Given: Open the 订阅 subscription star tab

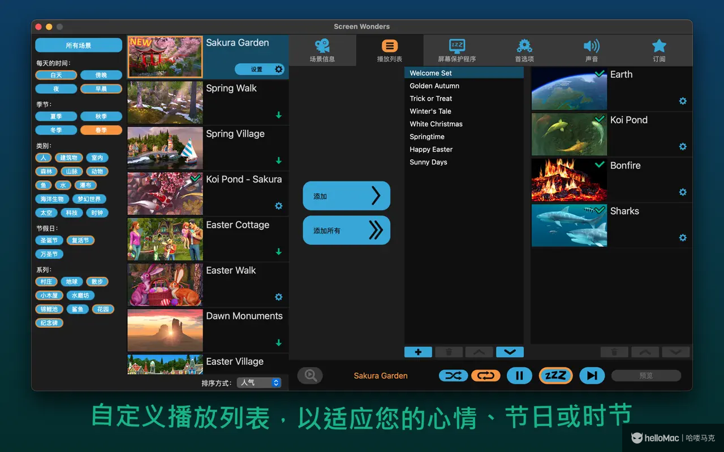Looking at the screenshot, I should [659, 50].
